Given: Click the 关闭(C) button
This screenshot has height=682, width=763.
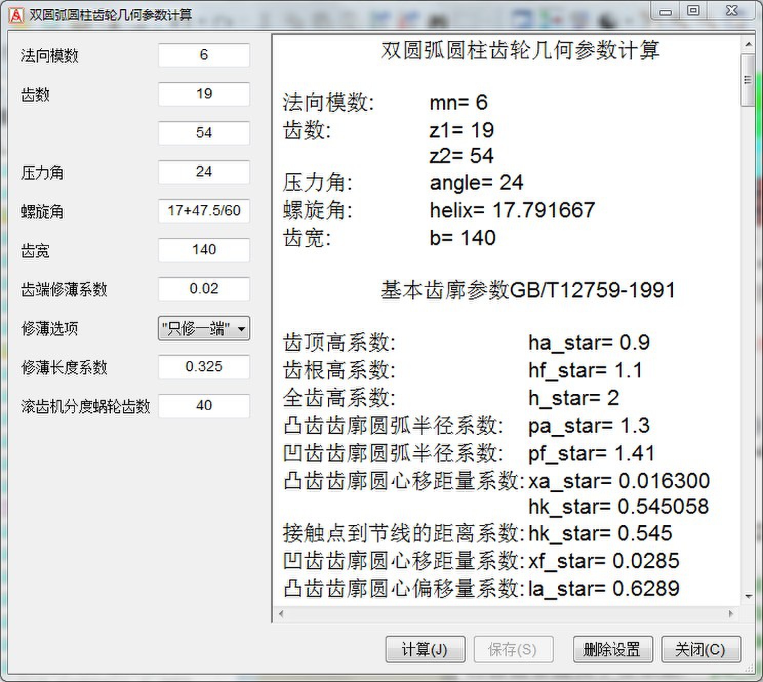Looking at the screenshot, I should click(x=701, y=649).
